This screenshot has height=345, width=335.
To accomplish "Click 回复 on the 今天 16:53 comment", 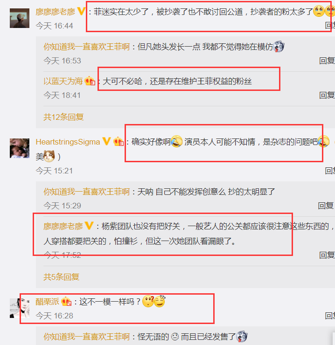I will point(327,61).
